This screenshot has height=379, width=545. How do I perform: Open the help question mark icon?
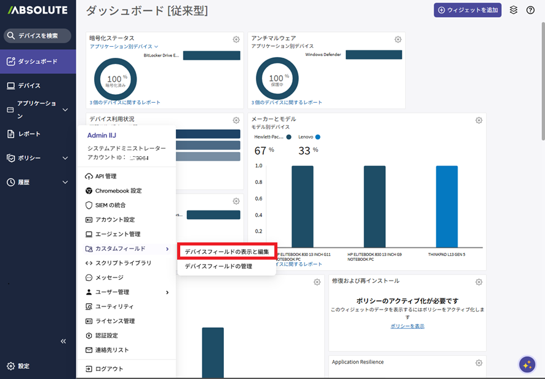coord(530,10)
